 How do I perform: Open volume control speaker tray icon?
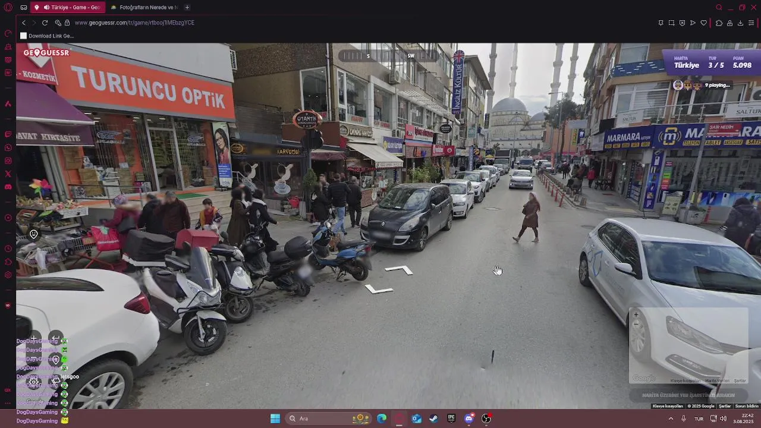[723, 418]
